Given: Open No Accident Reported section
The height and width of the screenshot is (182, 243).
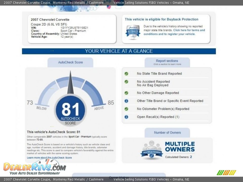Looking at the screenshot, I should pos(153,82).
